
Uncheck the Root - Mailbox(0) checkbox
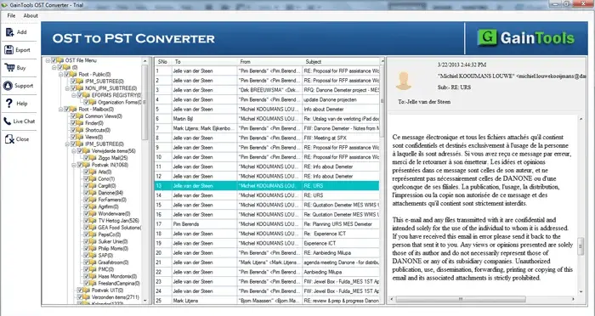(67, 110)
